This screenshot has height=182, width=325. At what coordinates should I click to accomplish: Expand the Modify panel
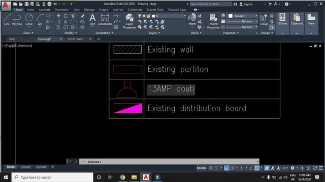click(x=71, y=33)
